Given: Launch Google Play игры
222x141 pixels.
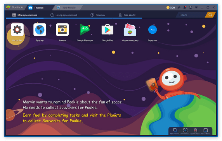Looking at the screenshot, I should tap(85, 30).
